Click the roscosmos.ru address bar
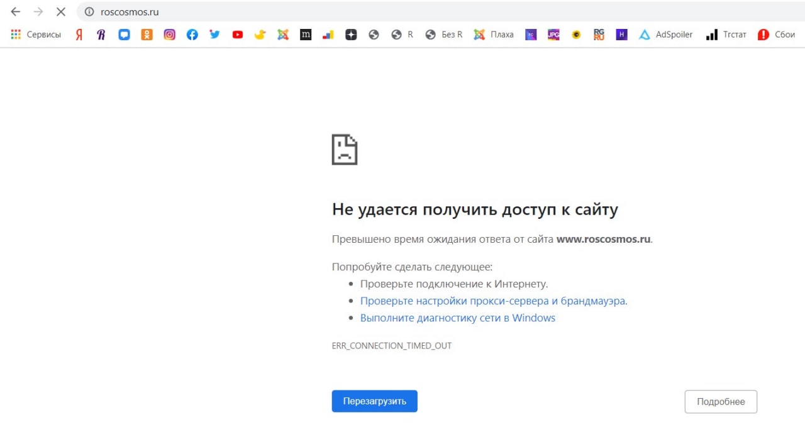 click(x=440, y=12)
